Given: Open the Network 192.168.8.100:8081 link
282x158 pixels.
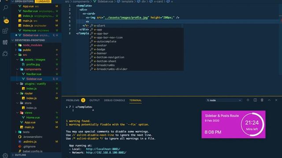Looking at the screenshot, I should coord(106,153).
